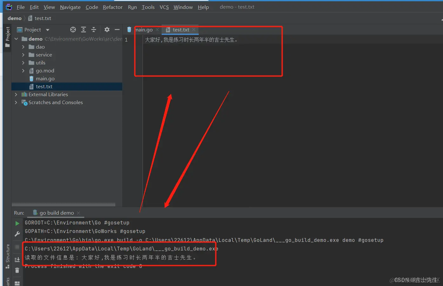The image size is (443, 286).
Task: Select go.mod in the project tree
Action: pos(45,70)
